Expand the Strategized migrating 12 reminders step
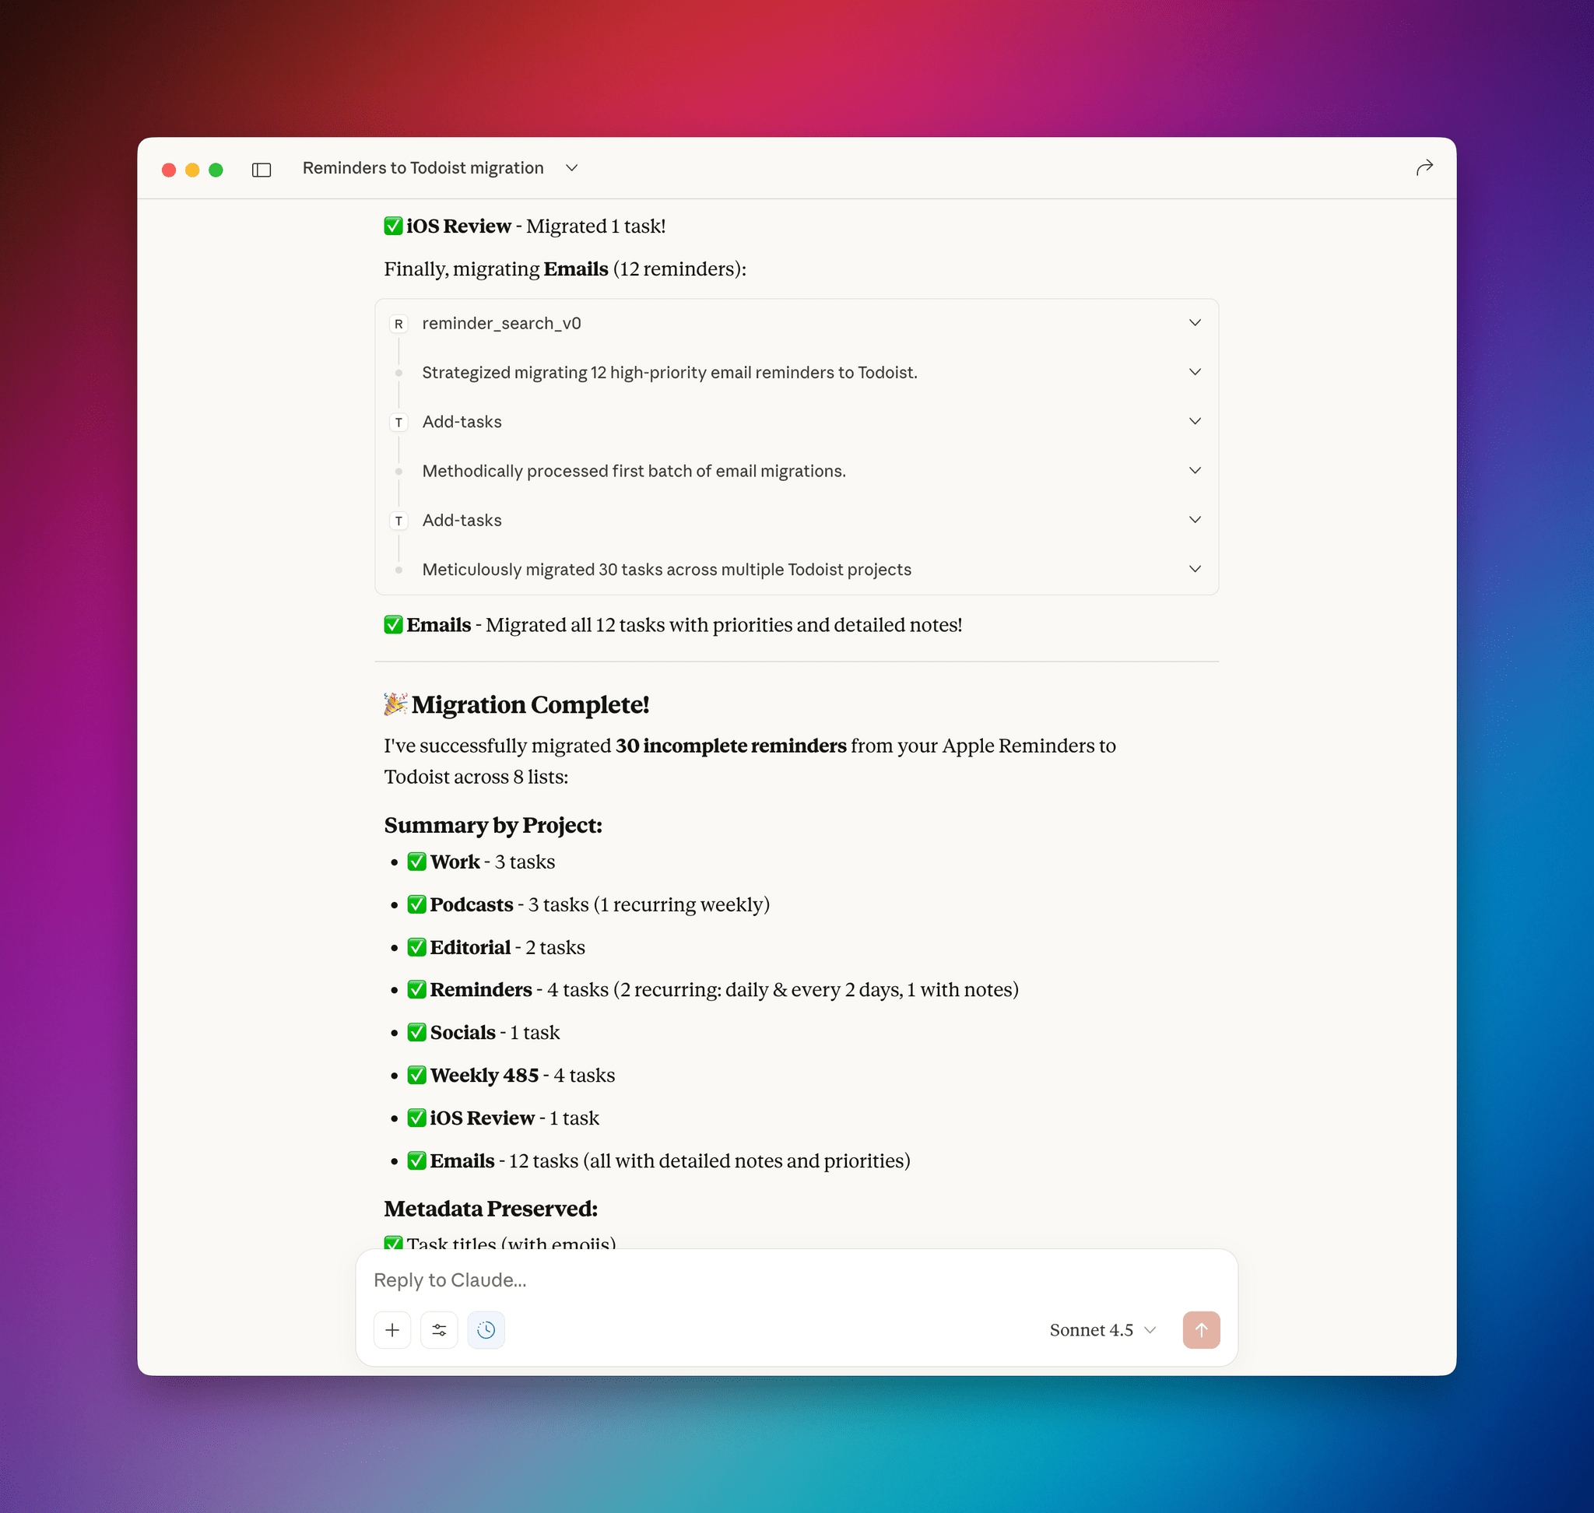 [x=1195, y=372]
